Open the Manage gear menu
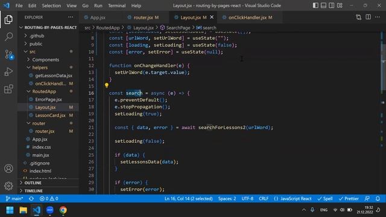Image resolution: width=386 pixels, height=217 pixels. click(8, 186)
